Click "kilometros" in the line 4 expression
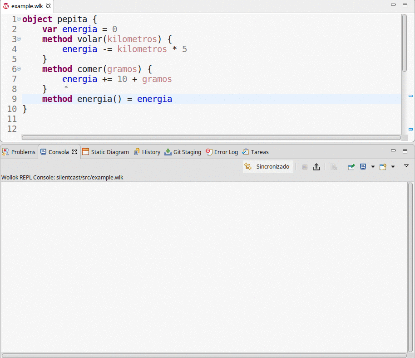 [142, 49]
